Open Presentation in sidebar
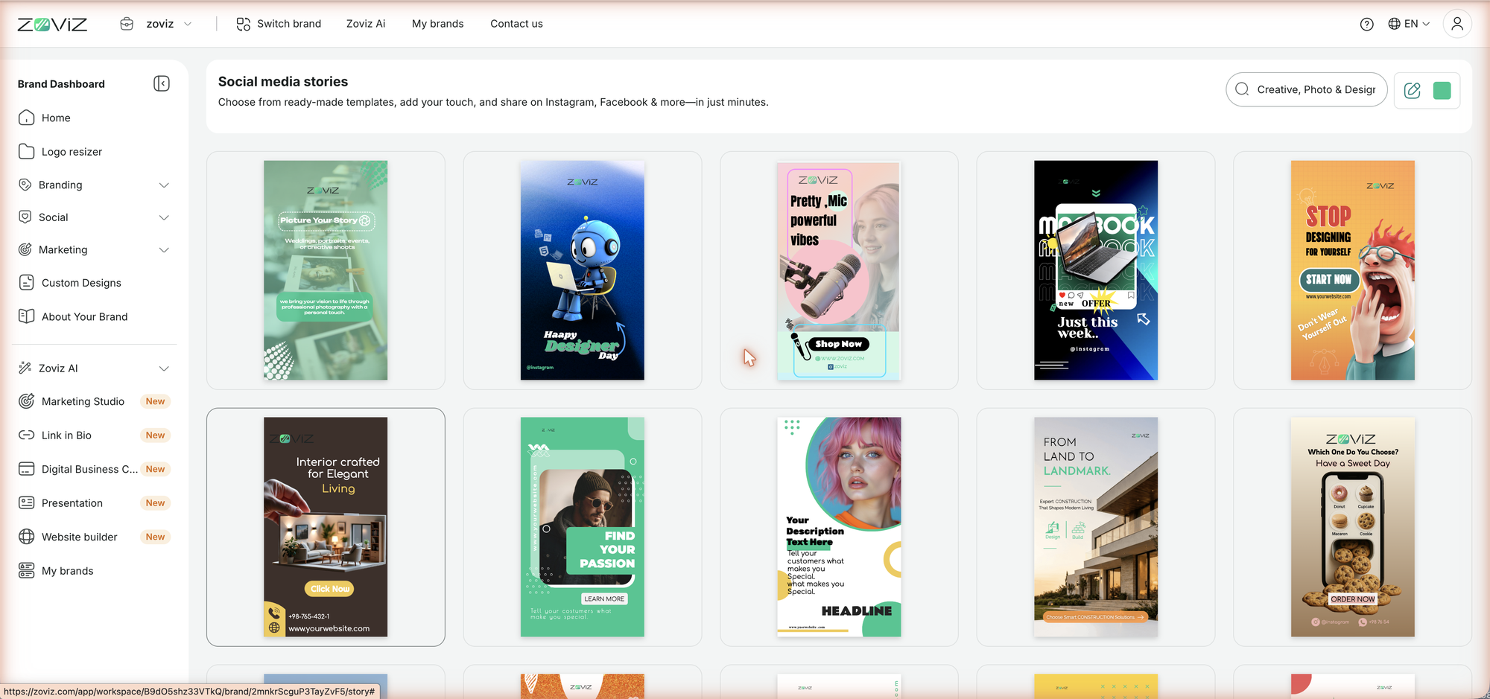Image resolution: width=1490 pixels, height=699 pixels. pos(72,503)
